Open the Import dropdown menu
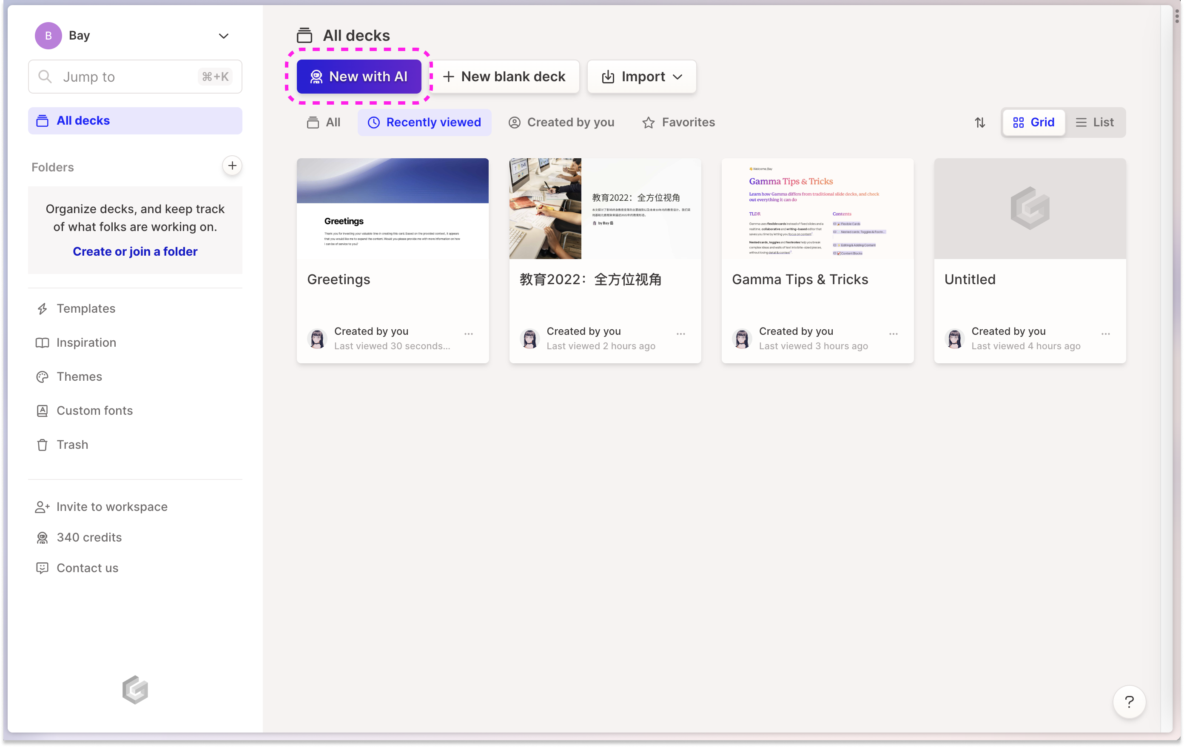This screenshot has height=747, width=1184. pyautogui.click(x=642, y=77)
